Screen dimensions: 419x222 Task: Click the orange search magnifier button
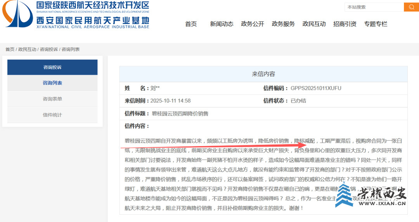[x=411, y=7]
